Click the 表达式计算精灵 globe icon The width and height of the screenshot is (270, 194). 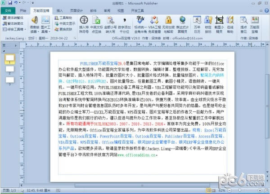(182, 20)
